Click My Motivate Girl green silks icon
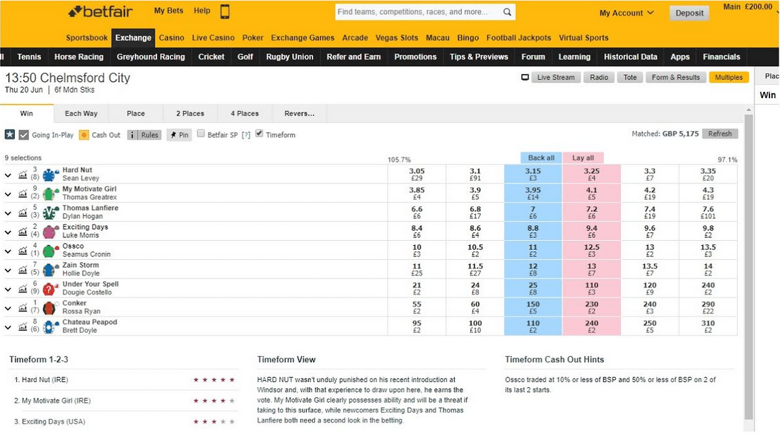Viewport: 780px width, 438px height. click(50, 194)
